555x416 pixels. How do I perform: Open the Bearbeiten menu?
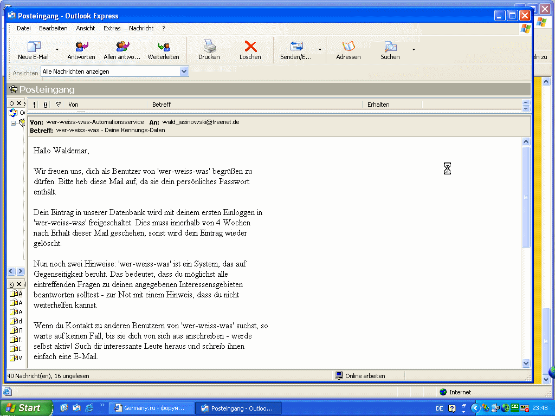[53, 28]
